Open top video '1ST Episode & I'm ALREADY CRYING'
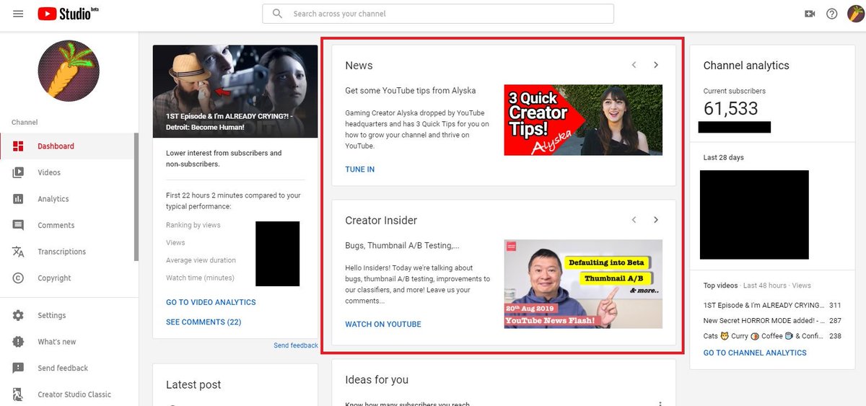866x406 pixels. [762, 305]
